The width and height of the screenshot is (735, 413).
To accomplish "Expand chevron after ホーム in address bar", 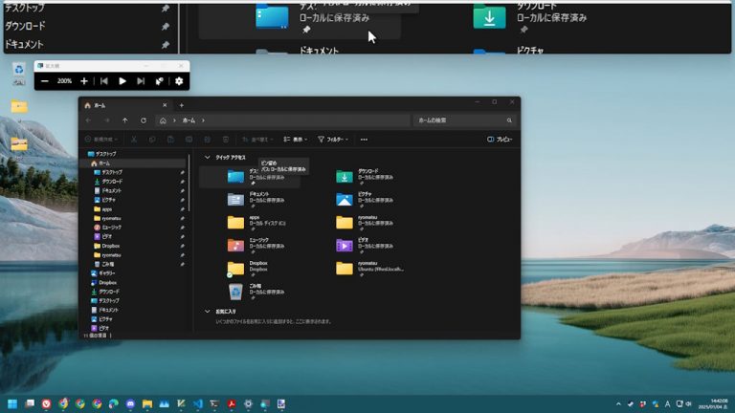I will click(x=203, y=120).
